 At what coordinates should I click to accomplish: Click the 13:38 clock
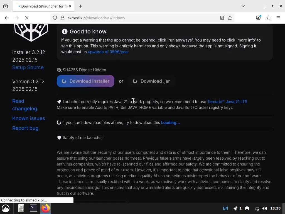275,208
